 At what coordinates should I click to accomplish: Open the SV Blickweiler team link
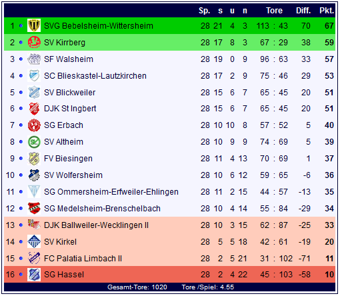tap(69, 93)
